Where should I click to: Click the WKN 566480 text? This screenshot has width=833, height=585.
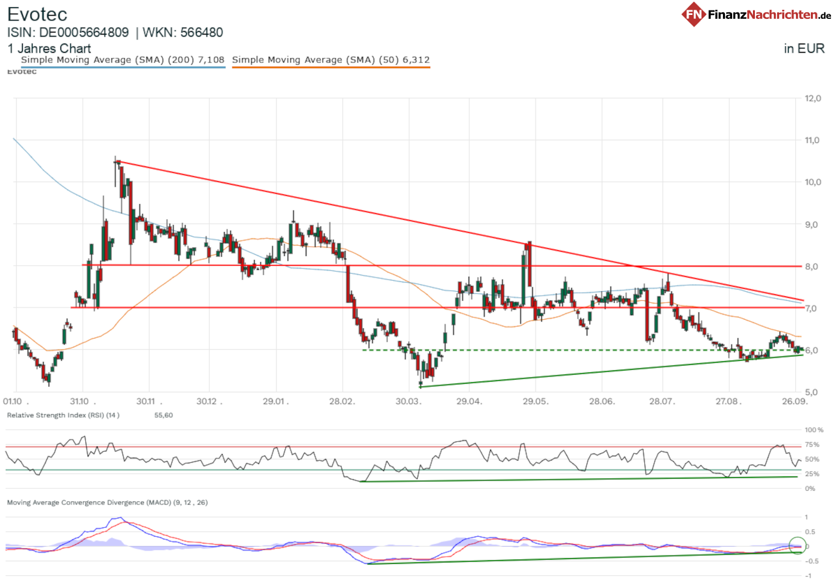pyautogui.click(x=182, y=32)
